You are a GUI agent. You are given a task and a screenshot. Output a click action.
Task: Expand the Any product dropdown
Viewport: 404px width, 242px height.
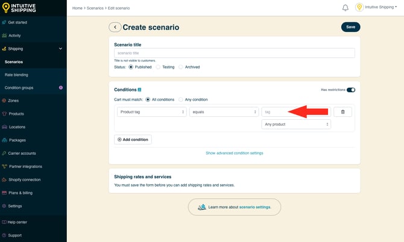(296, 124)
